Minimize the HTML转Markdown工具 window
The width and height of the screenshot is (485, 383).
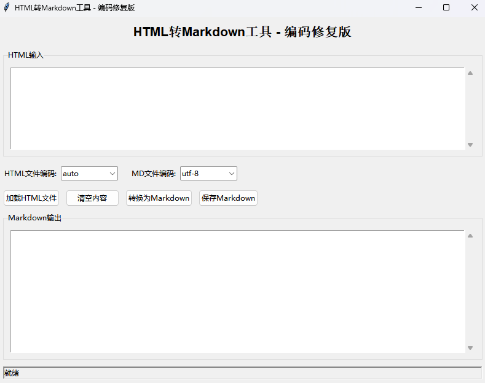click(x=419, y=8)
